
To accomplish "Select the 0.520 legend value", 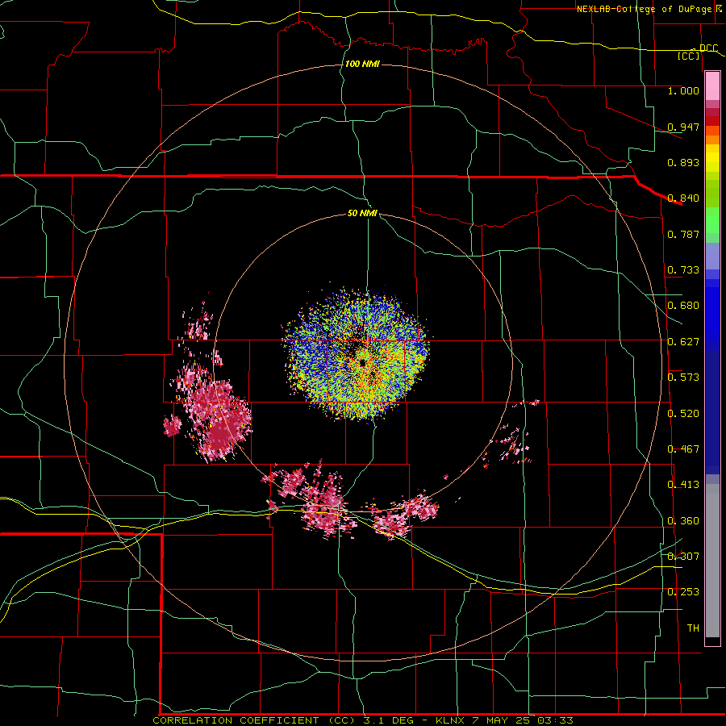I will point(683,414).
